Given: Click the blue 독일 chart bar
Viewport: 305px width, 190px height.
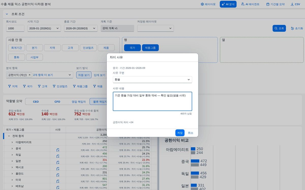Looking at the screenshot, I should pyautogui.click(x=195, y=173).
